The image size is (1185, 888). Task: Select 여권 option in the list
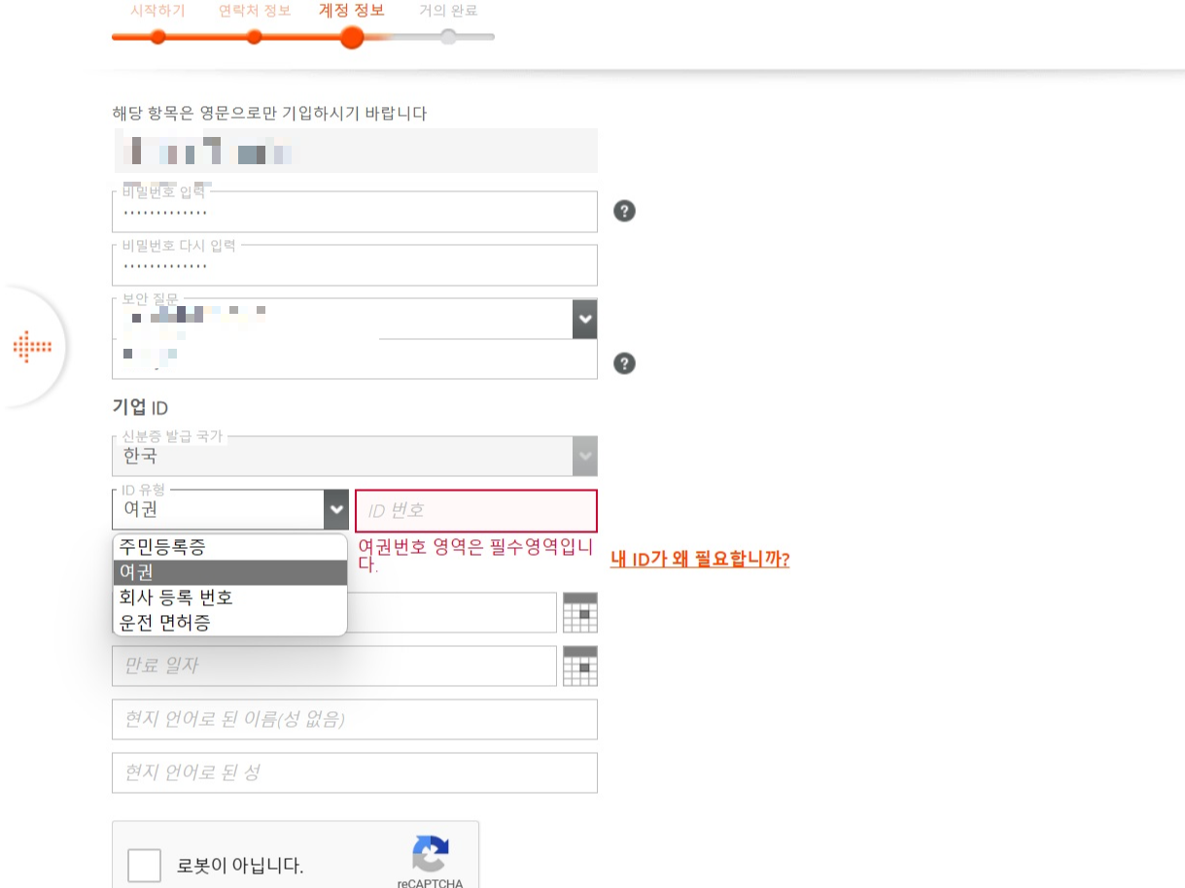(x=229, y=572)
